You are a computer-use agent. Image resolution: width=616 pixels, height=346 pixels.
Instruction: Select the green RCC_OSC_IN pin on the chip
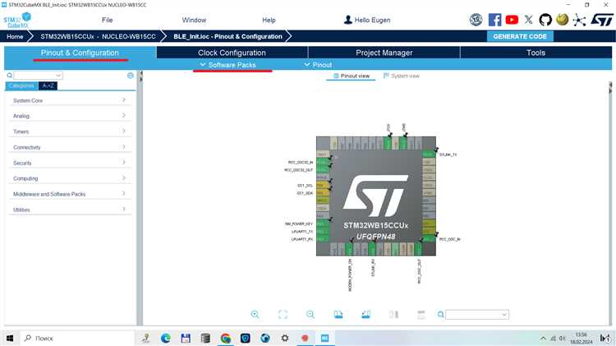pos(429,239)
